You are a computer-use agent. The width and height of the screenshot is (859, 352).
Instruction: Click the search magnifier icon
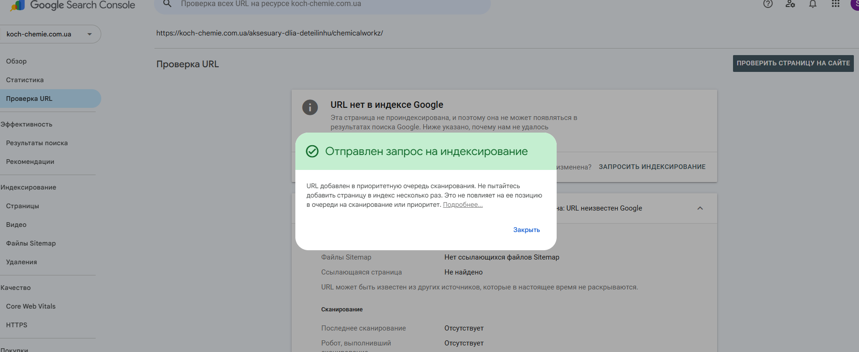(167, 4)
